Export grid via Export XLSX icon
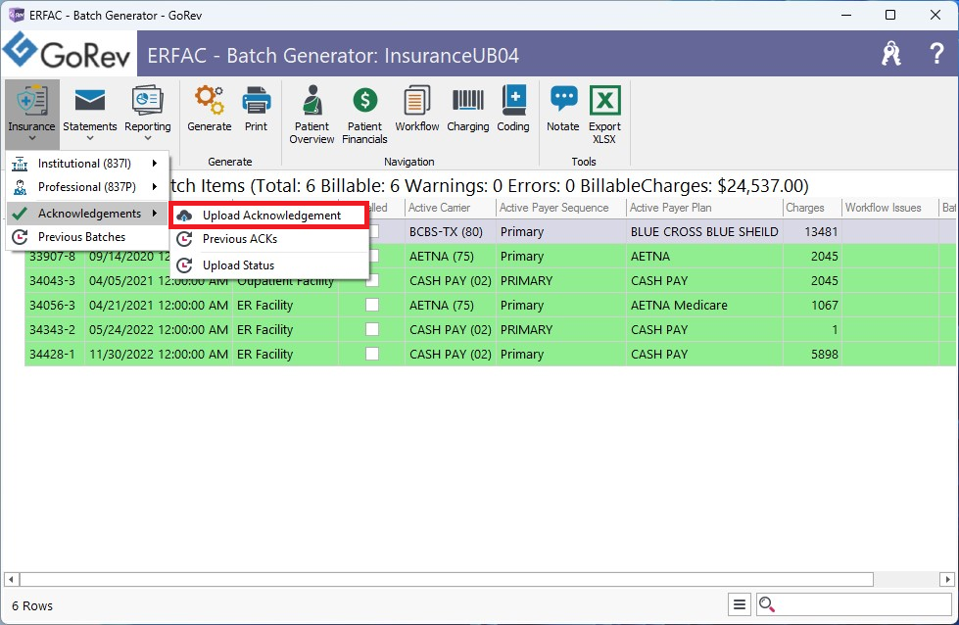959x625 pixels. click(x=604, y=100)
